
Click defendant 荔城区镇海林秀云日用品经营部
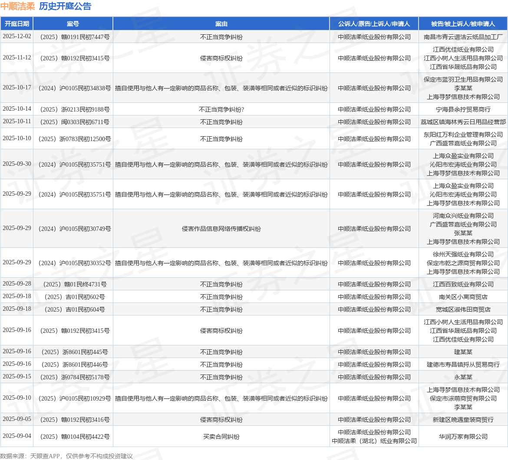[463, 122]
